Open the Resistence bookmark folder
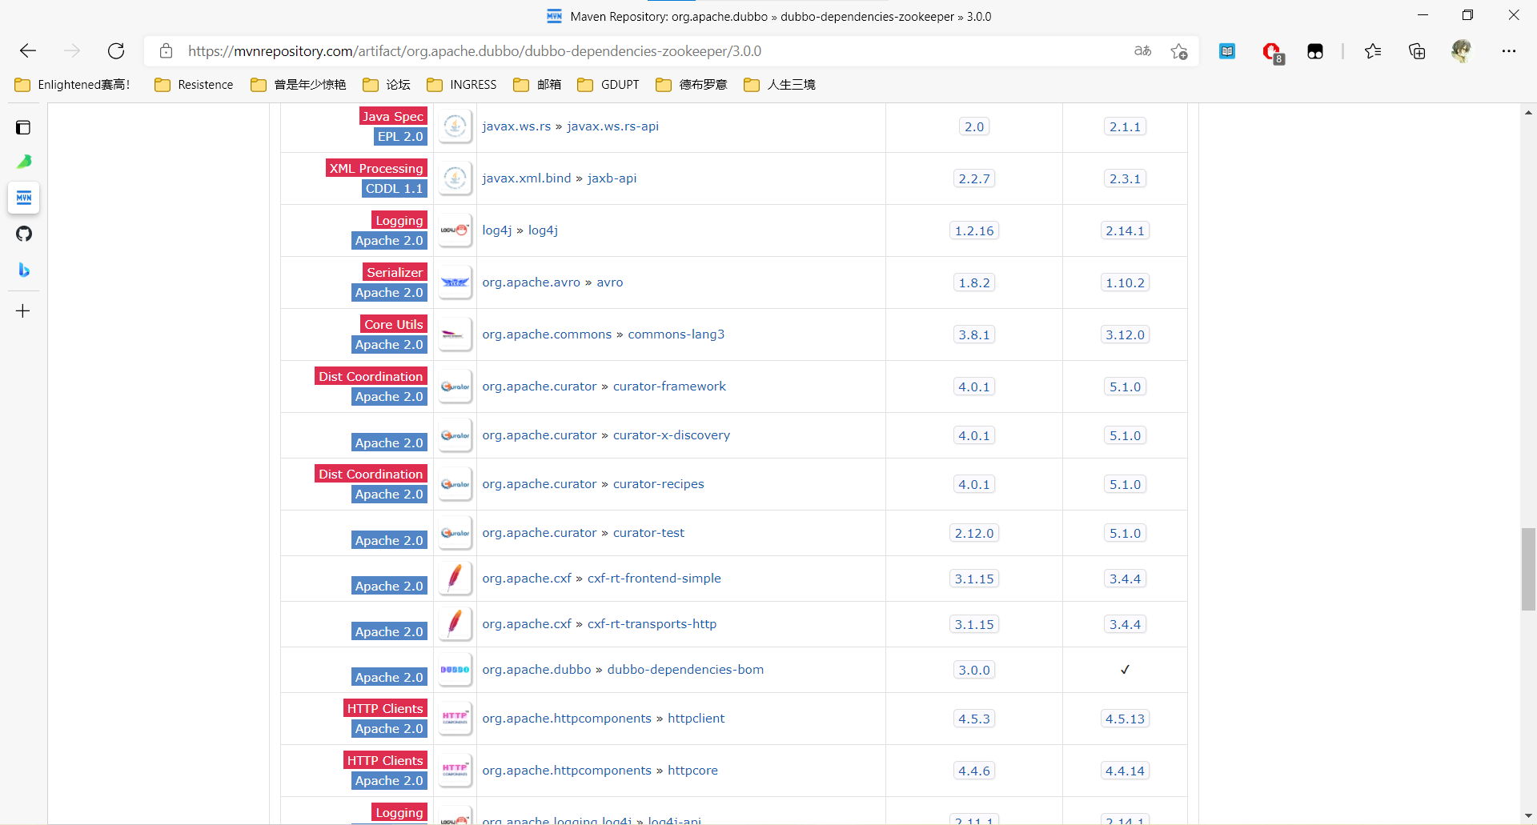 [194, 85]
